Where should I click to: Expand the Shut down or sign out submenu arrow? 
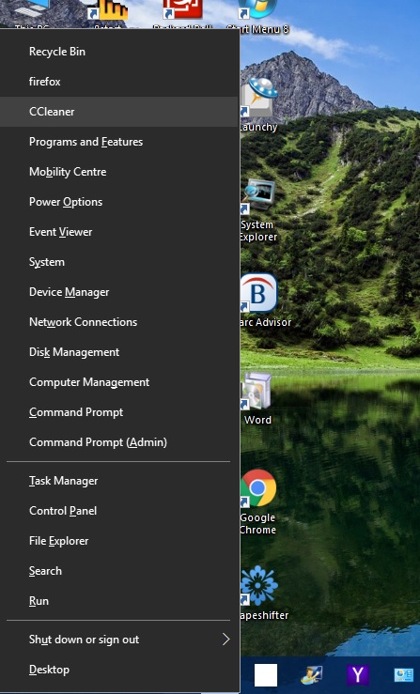point(226,640)
